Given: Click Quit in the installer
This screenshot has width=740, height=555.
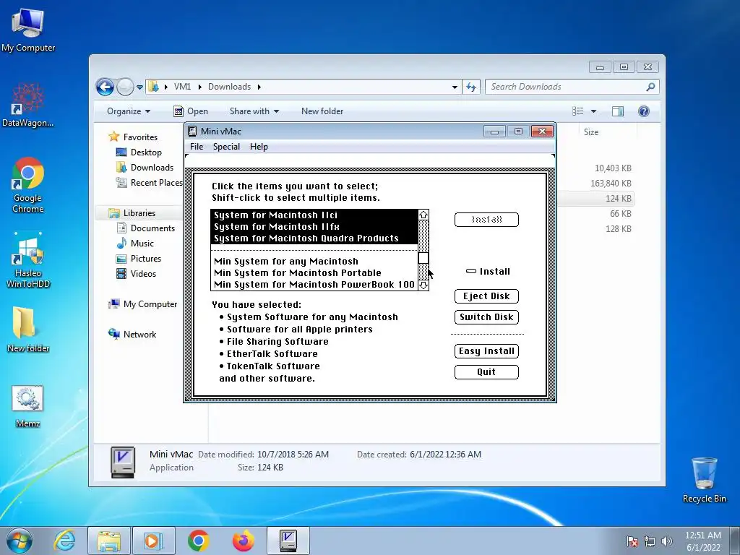Looking at the screenshot, I should tap(486, 372).
